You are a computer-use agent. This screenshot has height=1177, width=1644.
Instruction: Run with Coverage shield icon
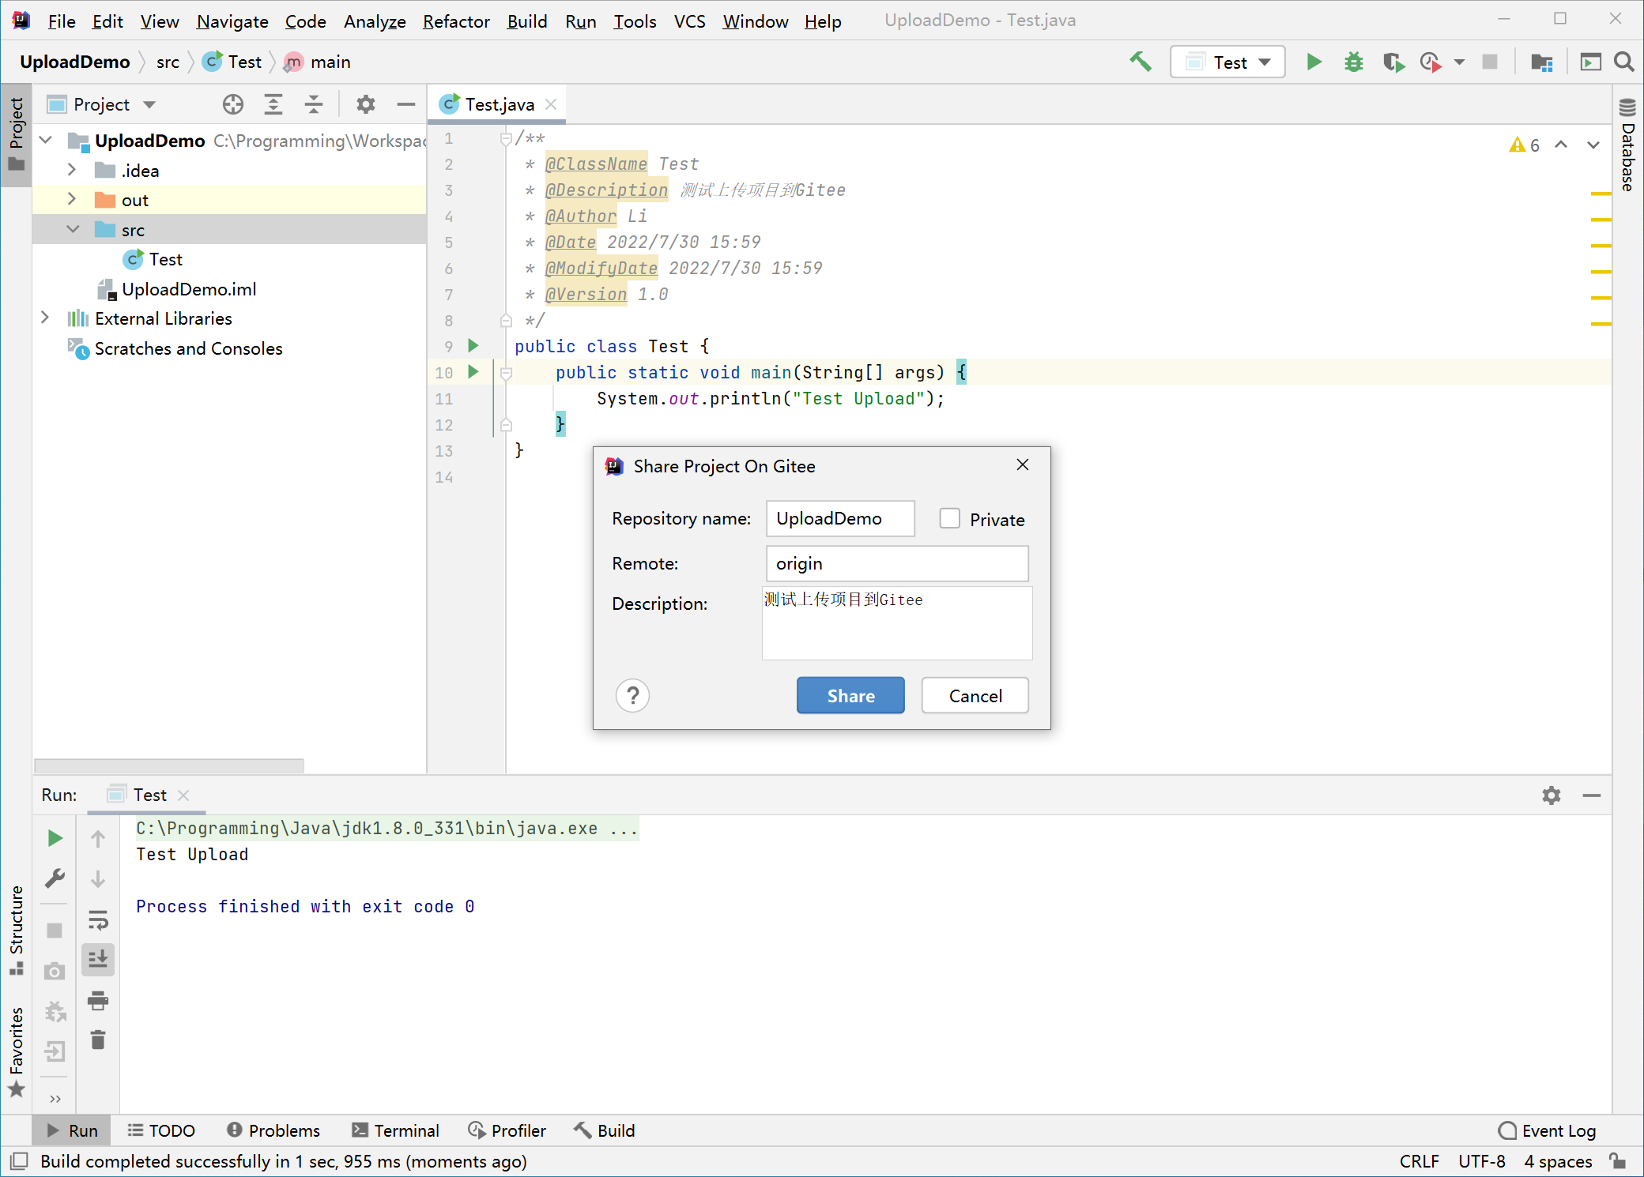click(1393, 62)
